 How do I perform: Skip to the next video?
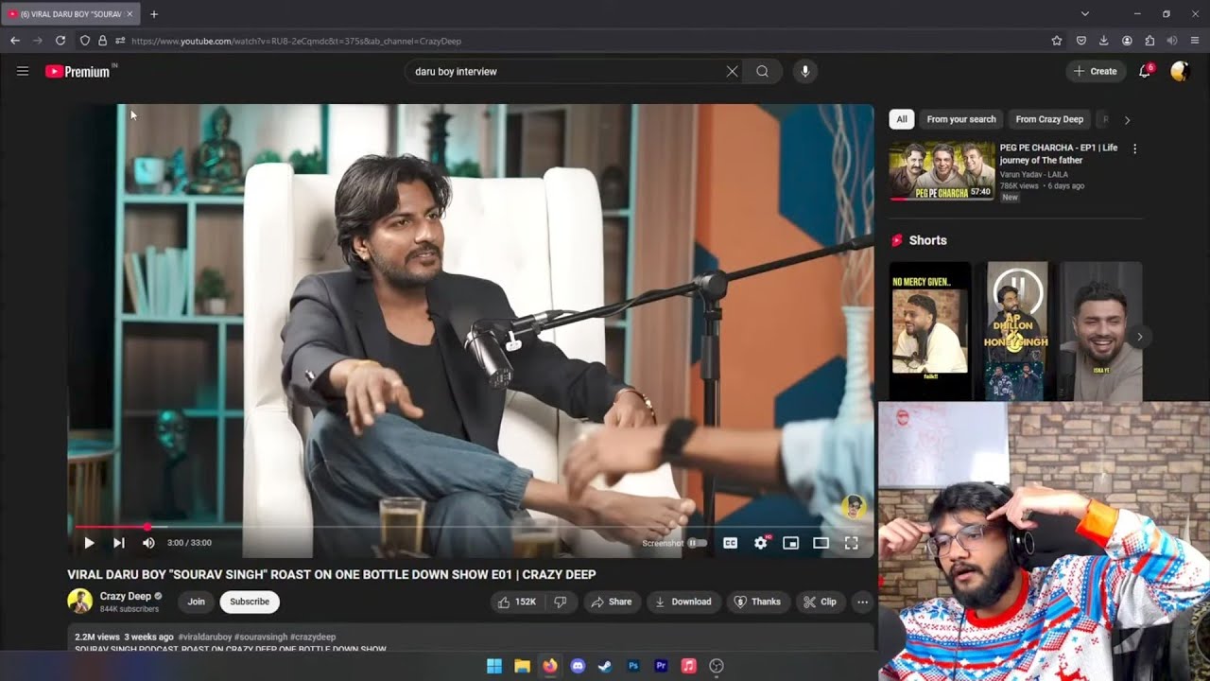(x=119, y=543)
